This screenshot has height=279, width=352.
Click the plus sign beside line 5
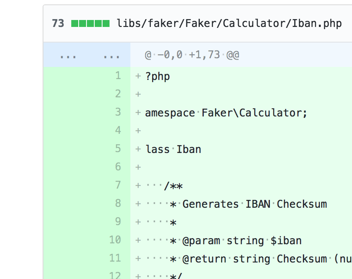[x=137, y=149]
